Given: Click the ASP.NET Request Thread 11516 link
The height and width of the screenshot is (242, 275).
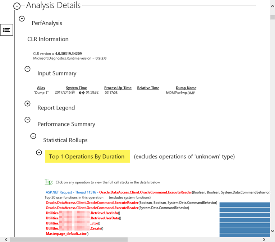Looking at the screenshot, I should click(71, 192).
